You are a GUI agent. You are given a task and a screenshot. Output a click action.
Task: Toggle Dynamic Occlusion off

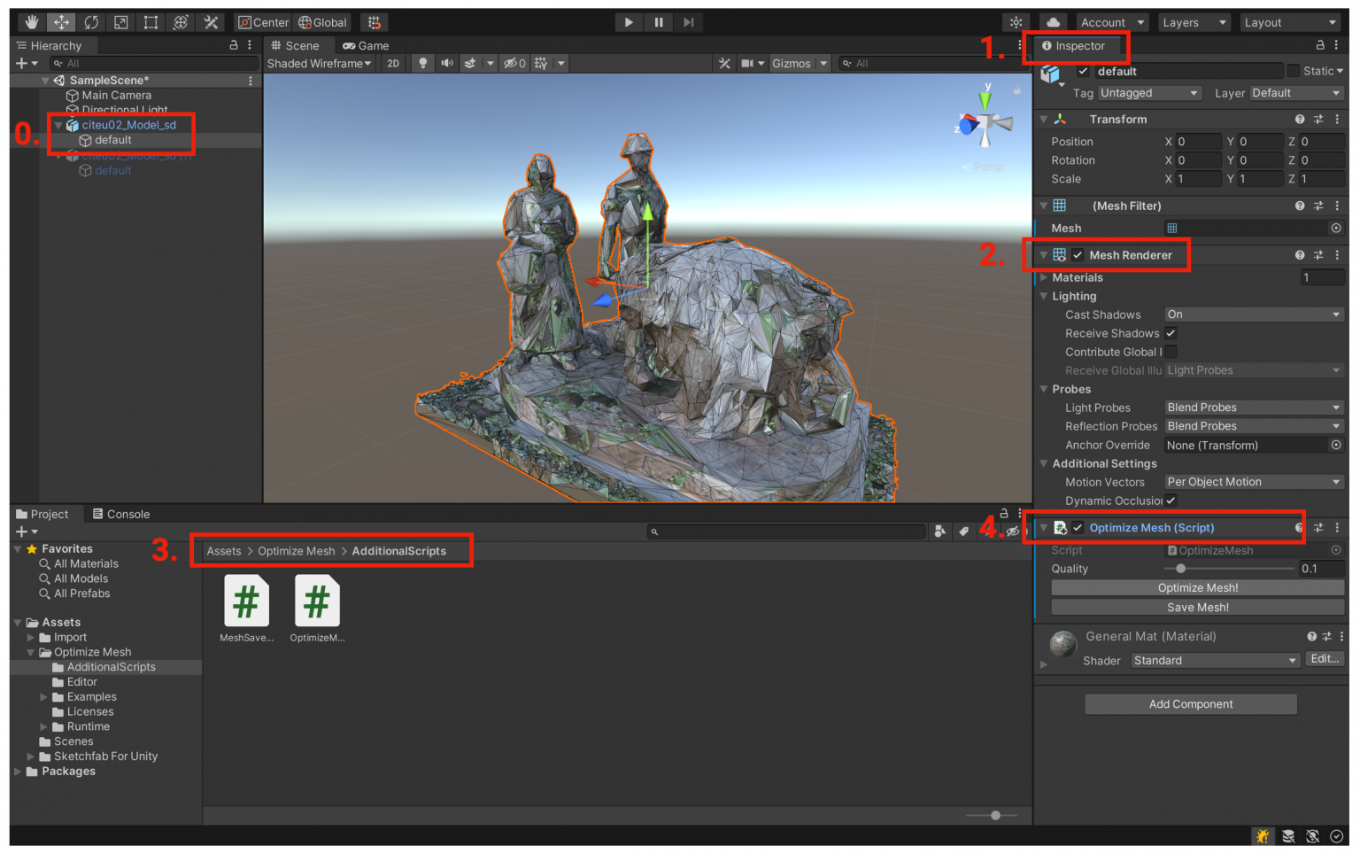pyautogui.click(x=1171, y=501)
